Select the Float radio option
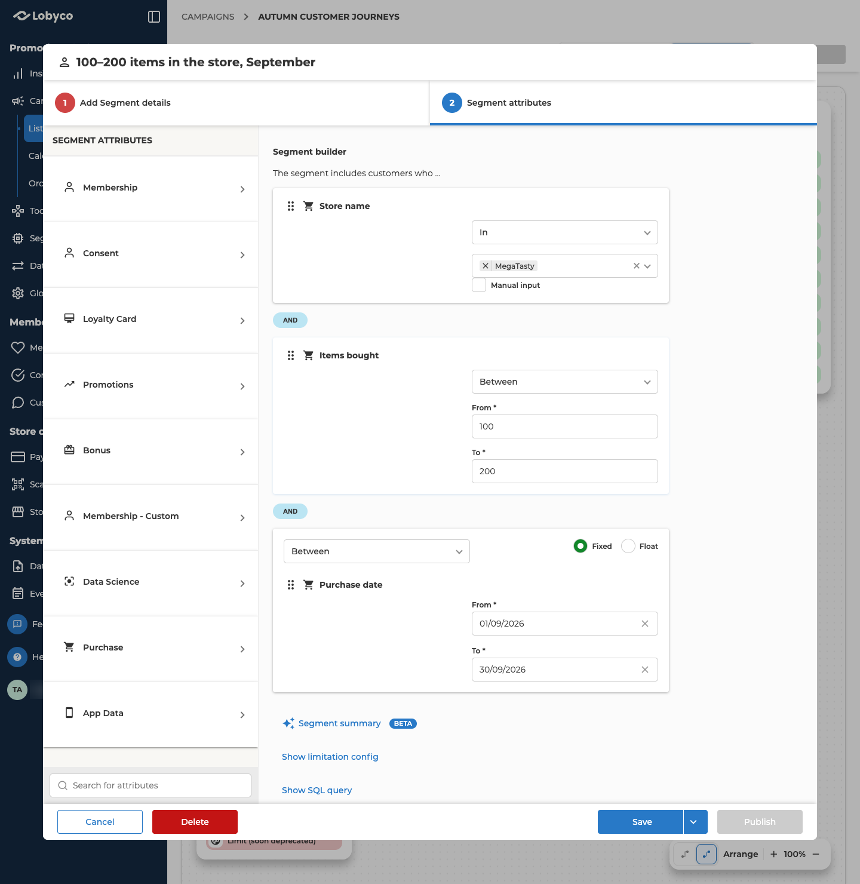This screenshot has height=884, width=860. pyautogui.click(x=628, y=546)
